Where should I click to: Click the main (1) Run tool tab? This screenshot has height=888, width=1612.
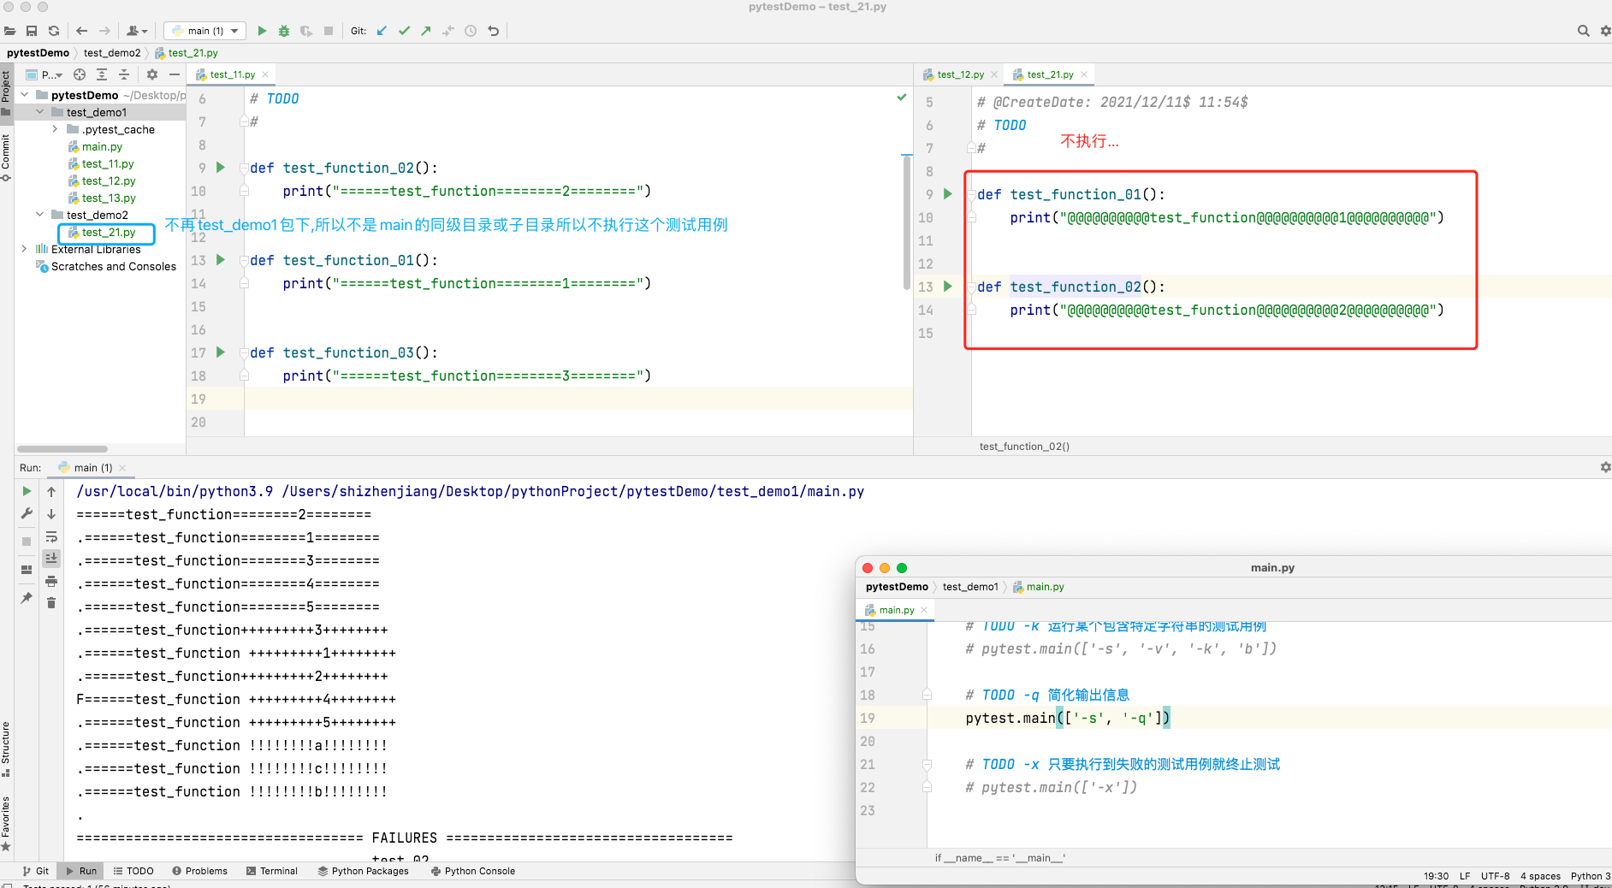click(x=92, y=468)
